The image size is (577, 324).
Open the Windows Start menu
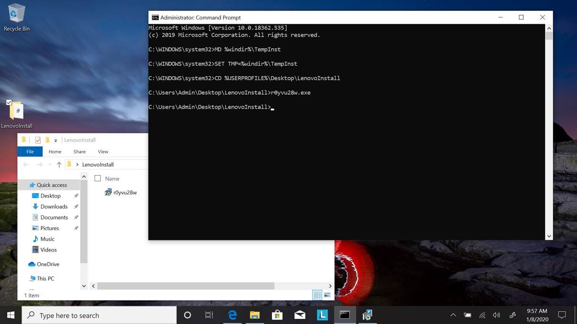10,315
